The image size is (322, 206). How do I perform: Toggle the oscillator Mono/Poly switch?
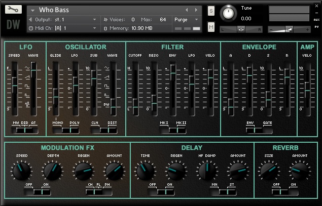66,130
